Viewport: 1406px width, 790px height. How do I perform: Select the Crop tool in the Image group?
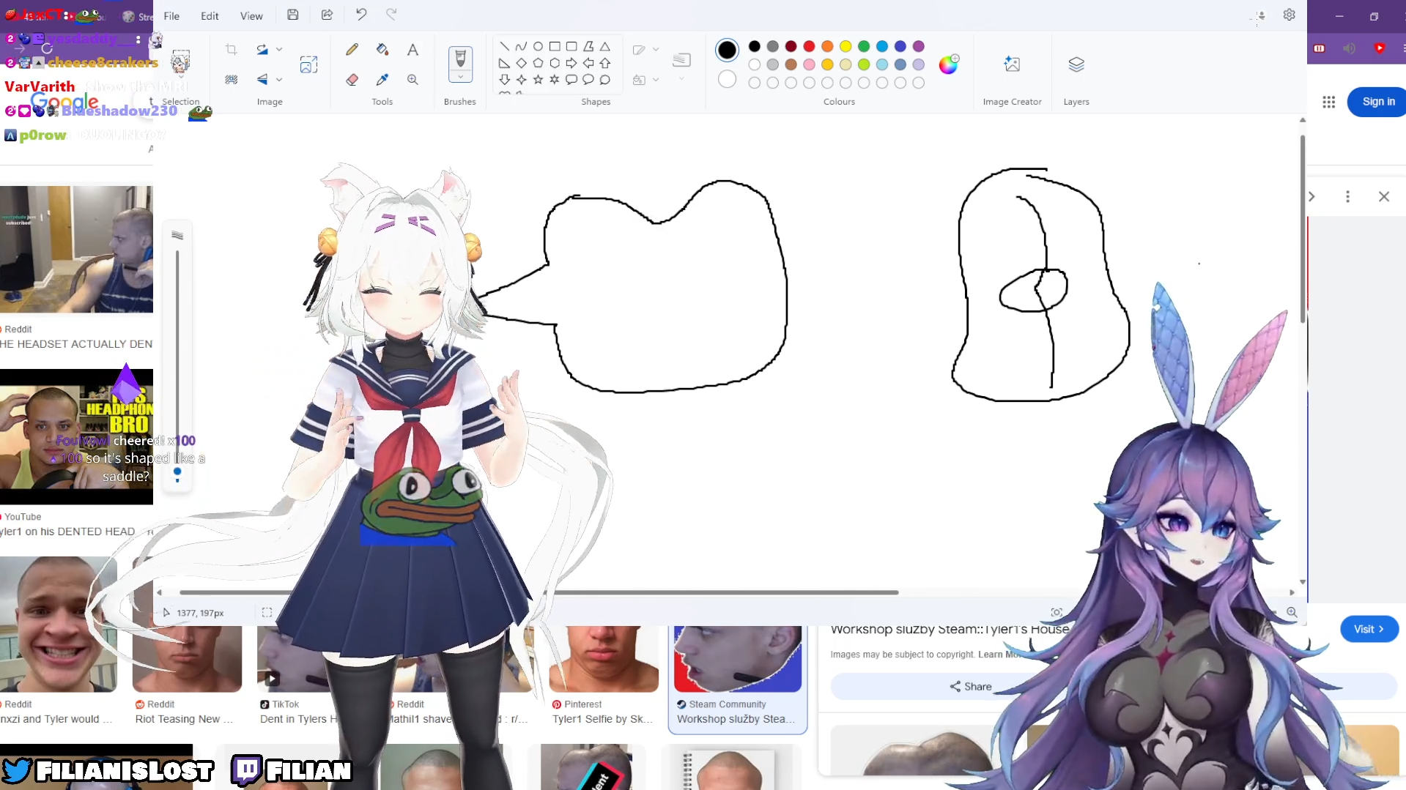(x=232, y=50)
